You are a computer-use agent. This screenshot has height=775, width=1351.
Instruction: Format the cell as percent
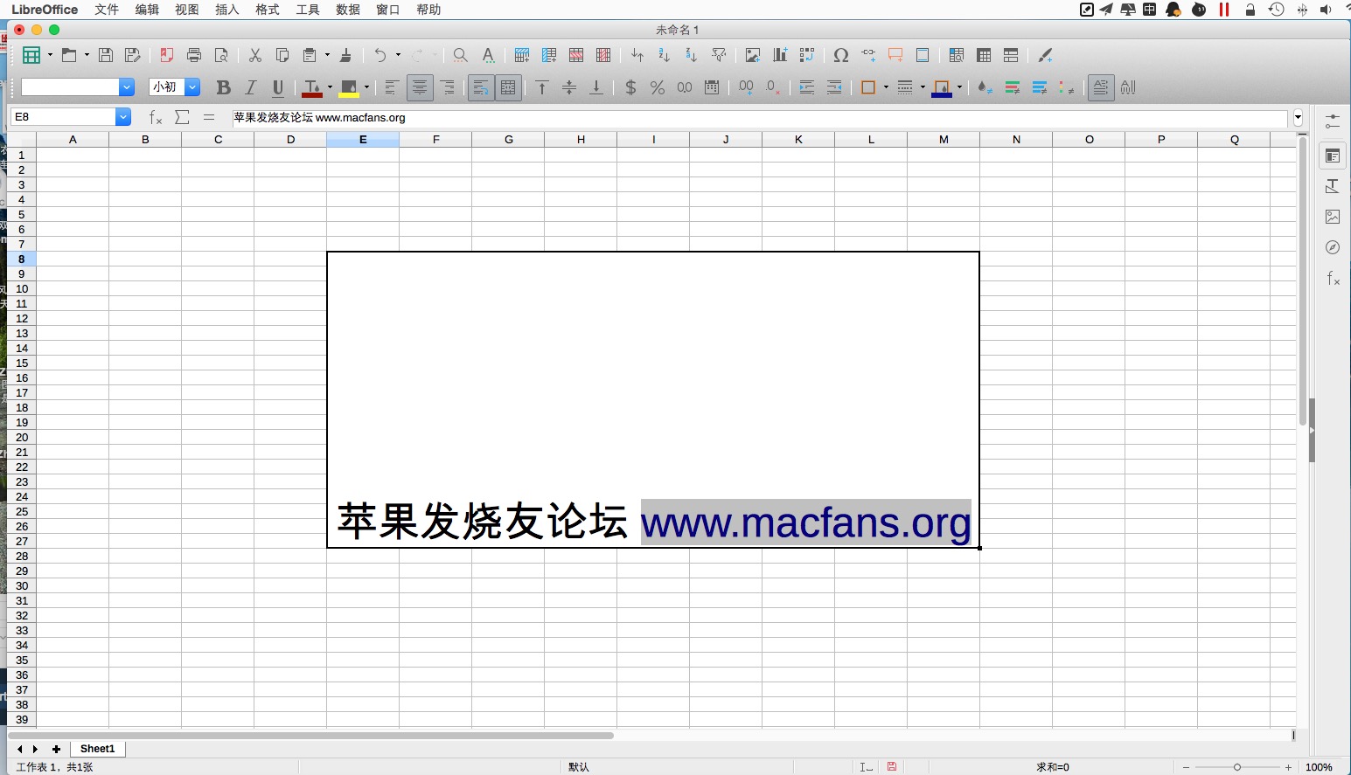(658, 87)
